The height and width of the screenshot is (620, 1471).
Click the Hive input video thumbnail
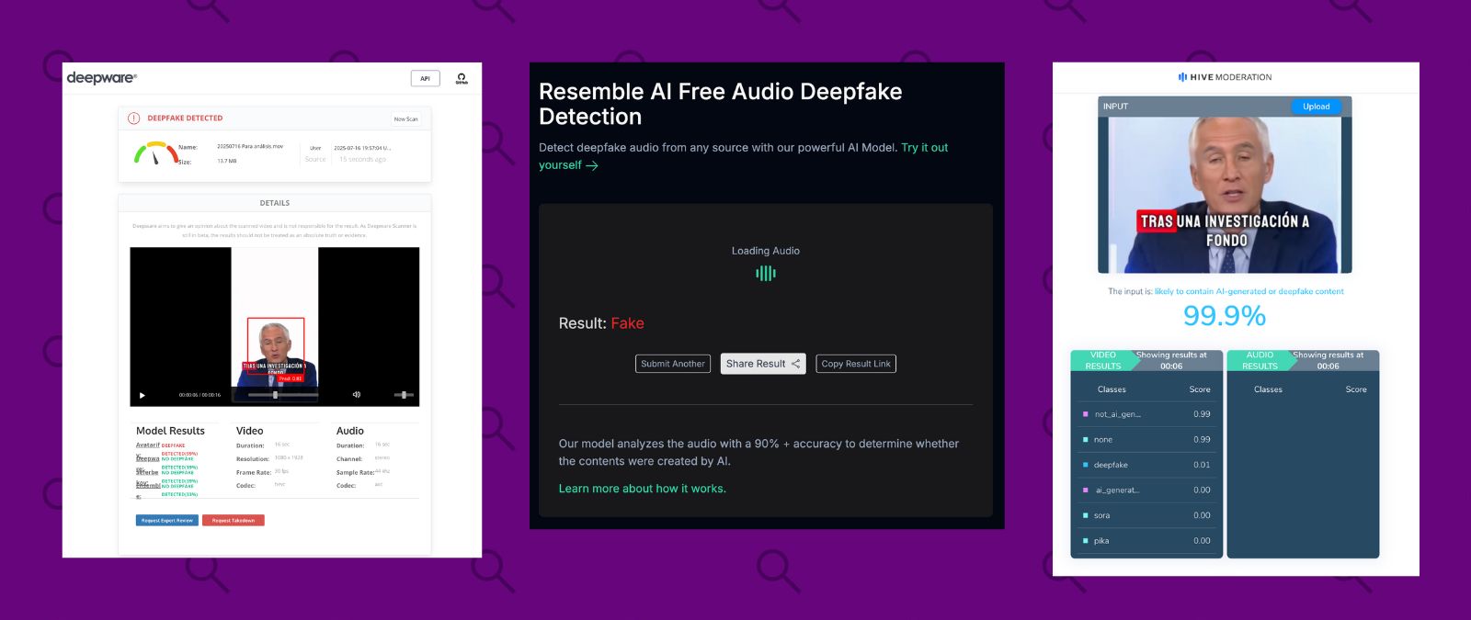[1225, 194]
